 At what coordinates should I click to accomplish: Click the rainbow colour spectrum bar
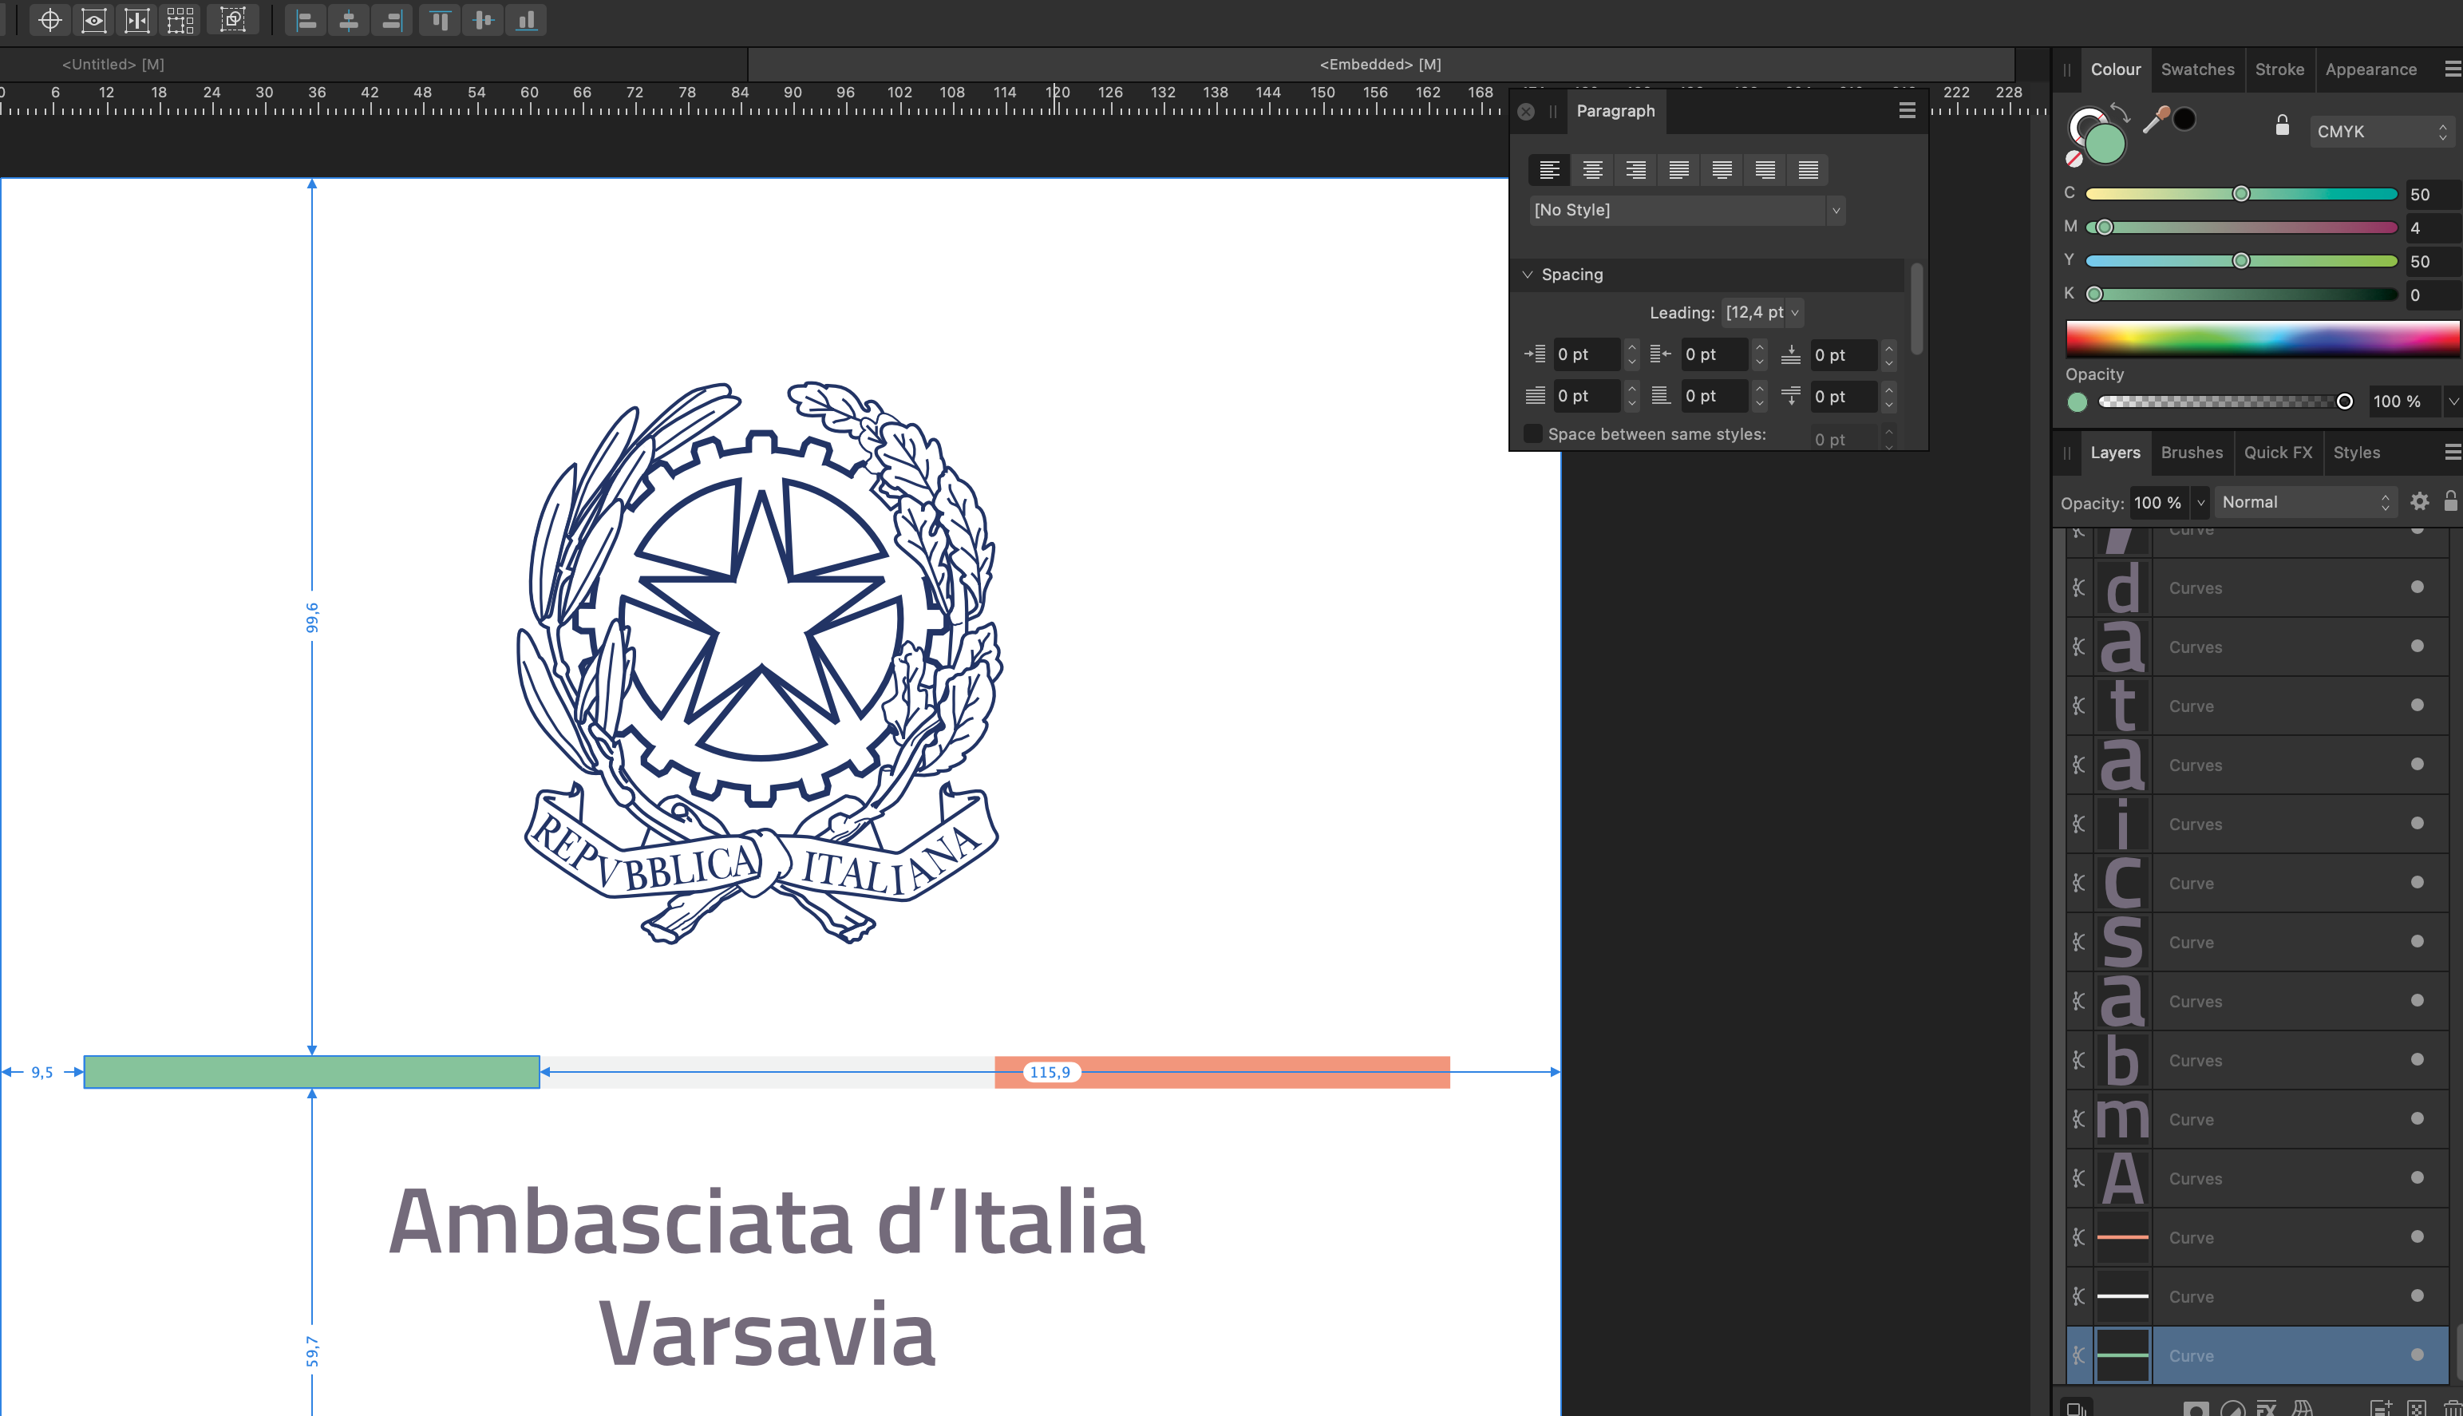coord(2262,338)
